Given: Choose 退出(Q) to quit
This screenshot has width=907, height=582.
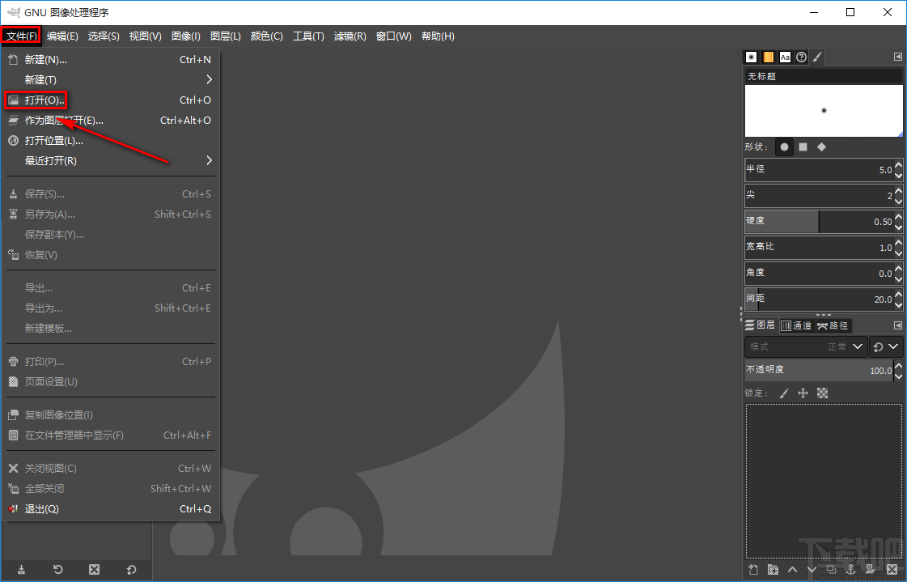Looking at the screenshot, I should click(111, 509).
